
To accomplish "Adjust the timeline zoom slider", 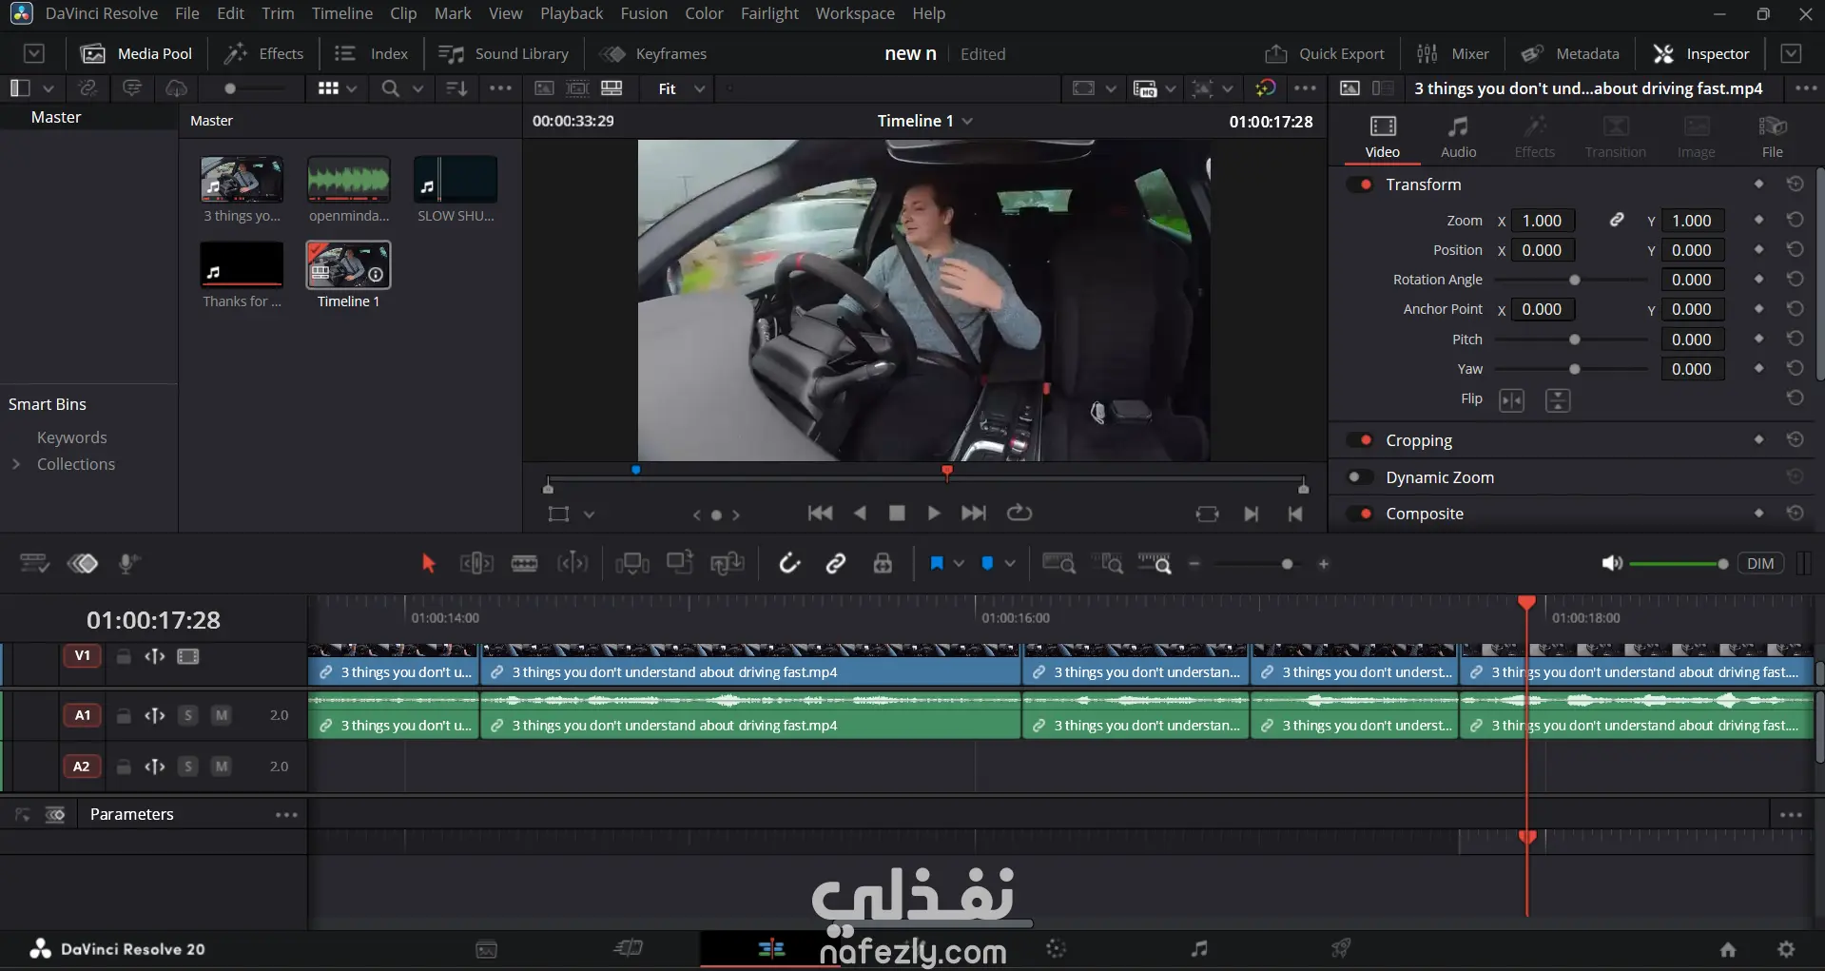I will pyautogui.click(x=1287, y=564).
